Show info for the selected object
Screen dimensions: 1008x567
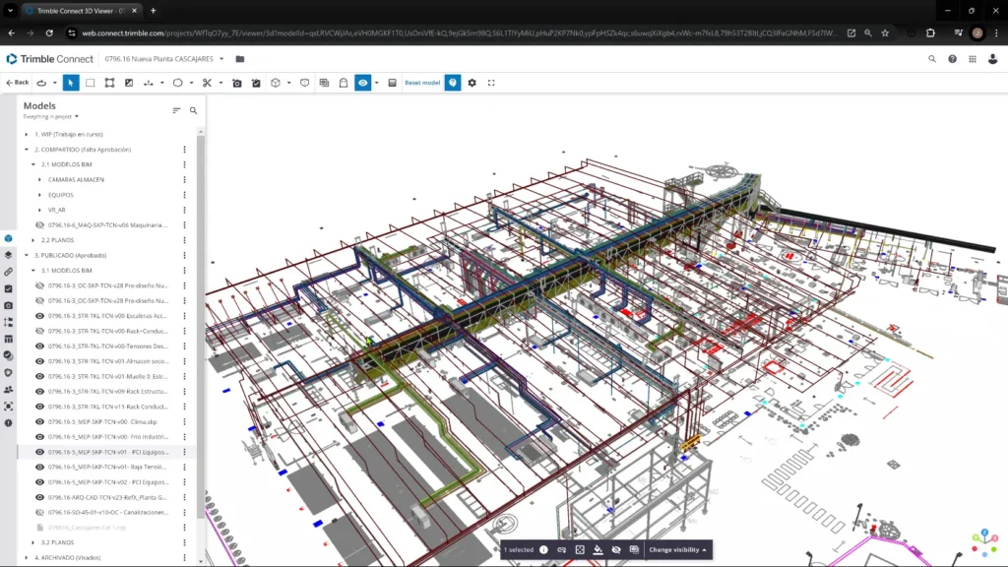(543, 549)
